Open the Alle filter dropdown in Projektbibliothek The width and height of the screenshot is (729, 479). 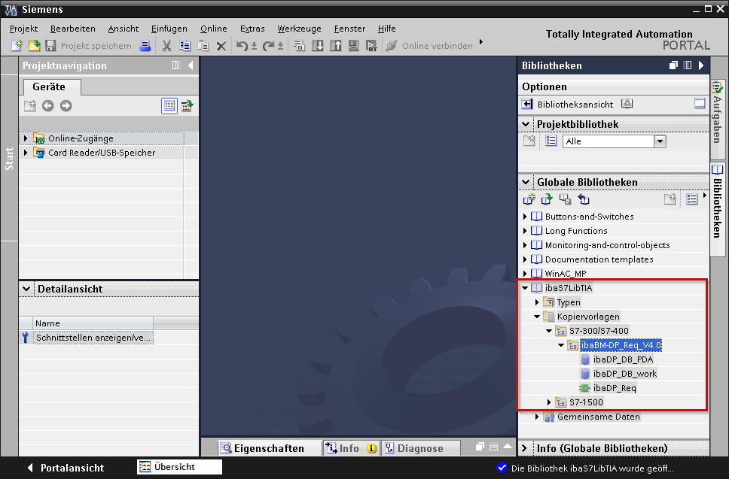tap(660, 141)
